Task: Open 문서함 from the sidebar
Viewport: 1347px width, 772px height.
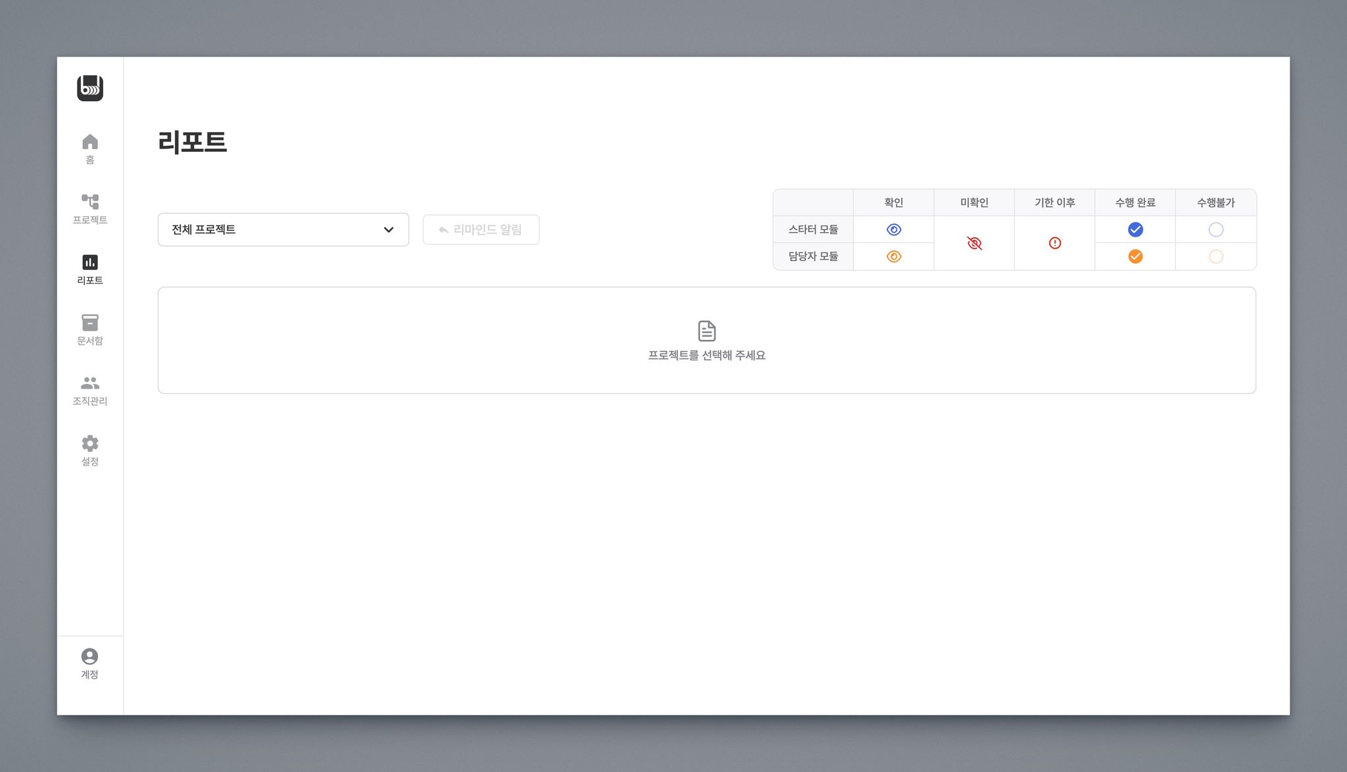Action: click(90, 330)
